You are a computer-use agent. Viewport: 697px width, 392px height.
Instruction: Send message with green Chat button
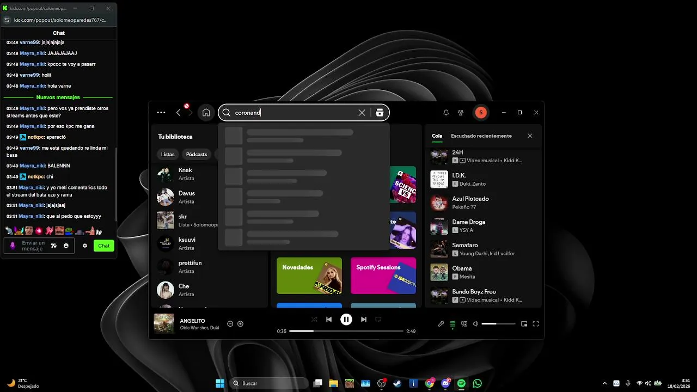click(x=103, y=246)
